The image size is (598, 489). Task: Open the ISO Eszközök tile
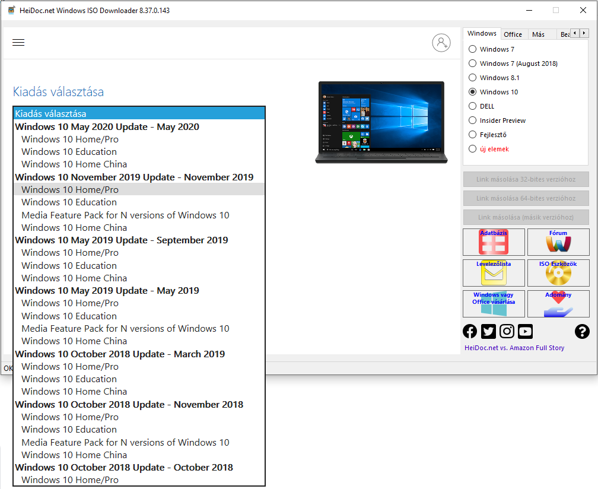coord(558,273)
